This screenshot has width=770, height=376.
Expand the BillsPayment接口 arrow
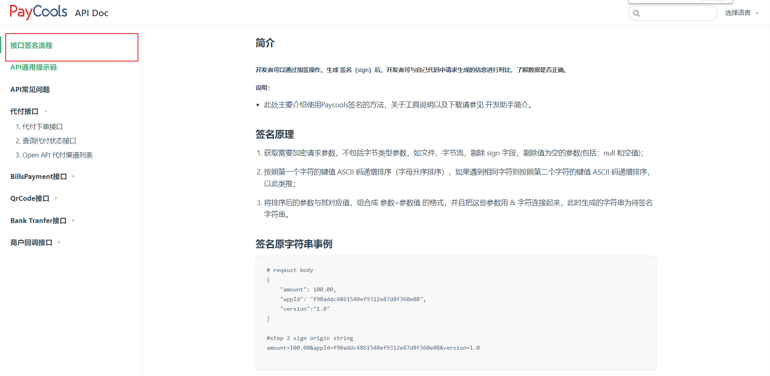tap(74, 176)
